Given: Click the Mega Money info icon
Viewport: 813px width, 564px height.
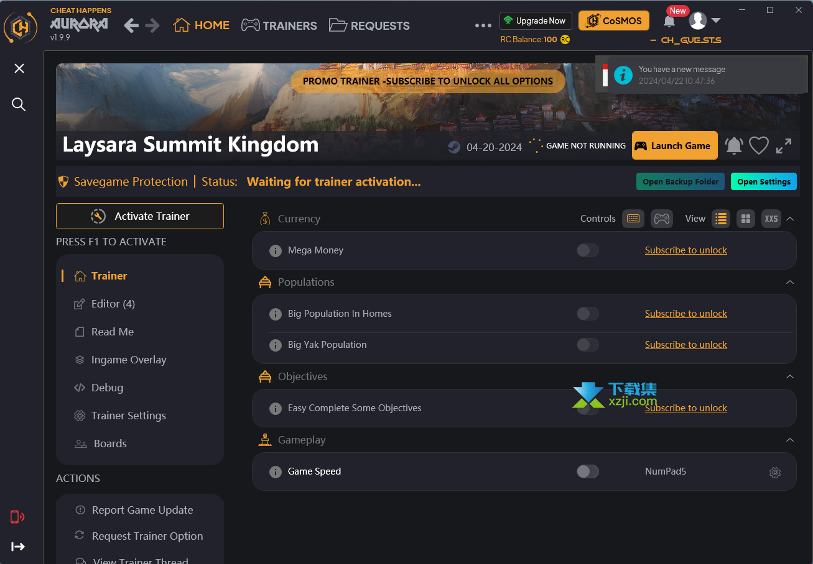Looking at the screenshot, I should click(275, 251).
